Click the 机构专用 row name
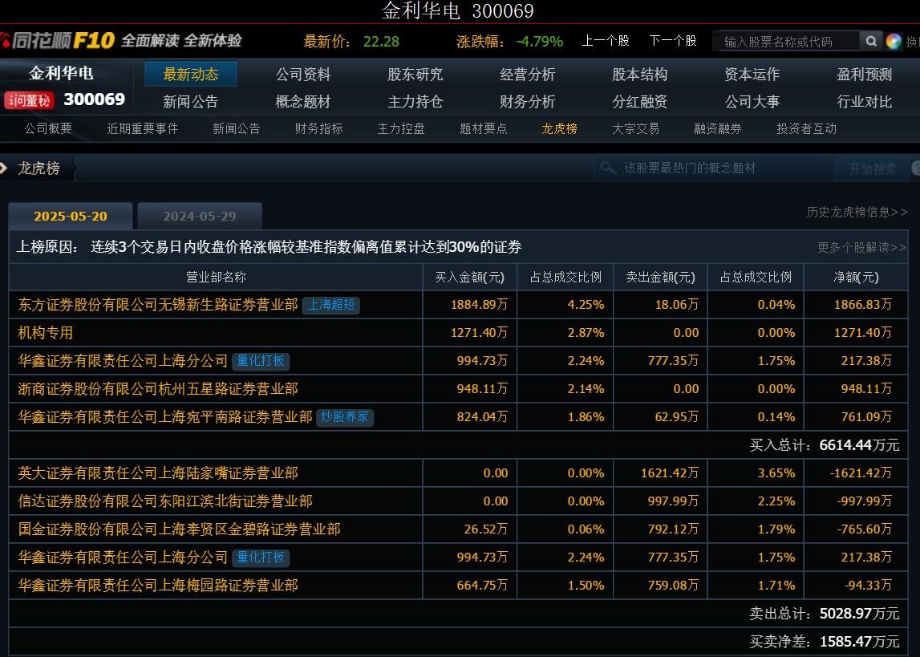Viewport: 920px width, 657px height. pyautogui.click(x=45, y=333)
